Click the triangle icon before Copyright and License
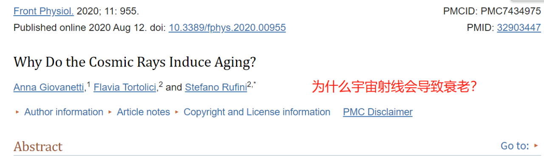Viewport: 544px width, 165px height. [177, 112]
